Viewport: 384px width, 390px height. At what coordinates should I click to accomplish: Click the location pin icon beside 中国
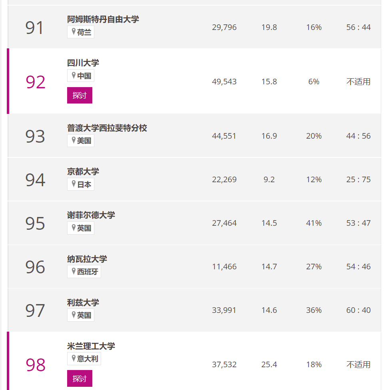[74, 76]
